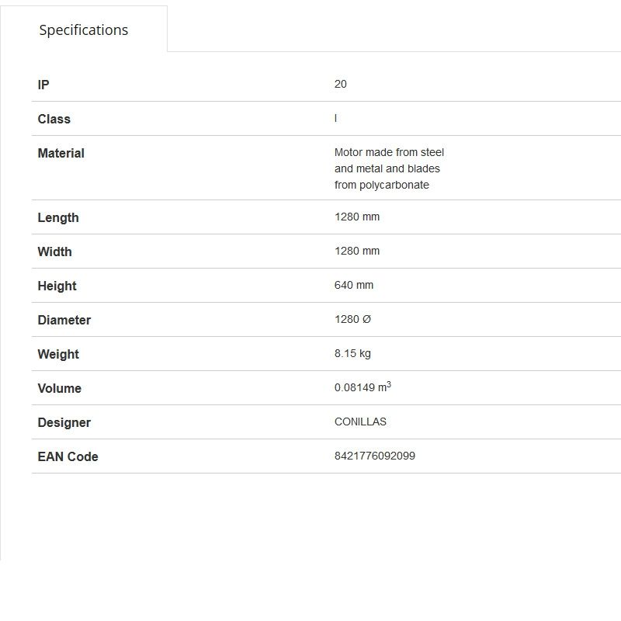
Task: Select the Width value 1280 mm
Action: [357, 251]
